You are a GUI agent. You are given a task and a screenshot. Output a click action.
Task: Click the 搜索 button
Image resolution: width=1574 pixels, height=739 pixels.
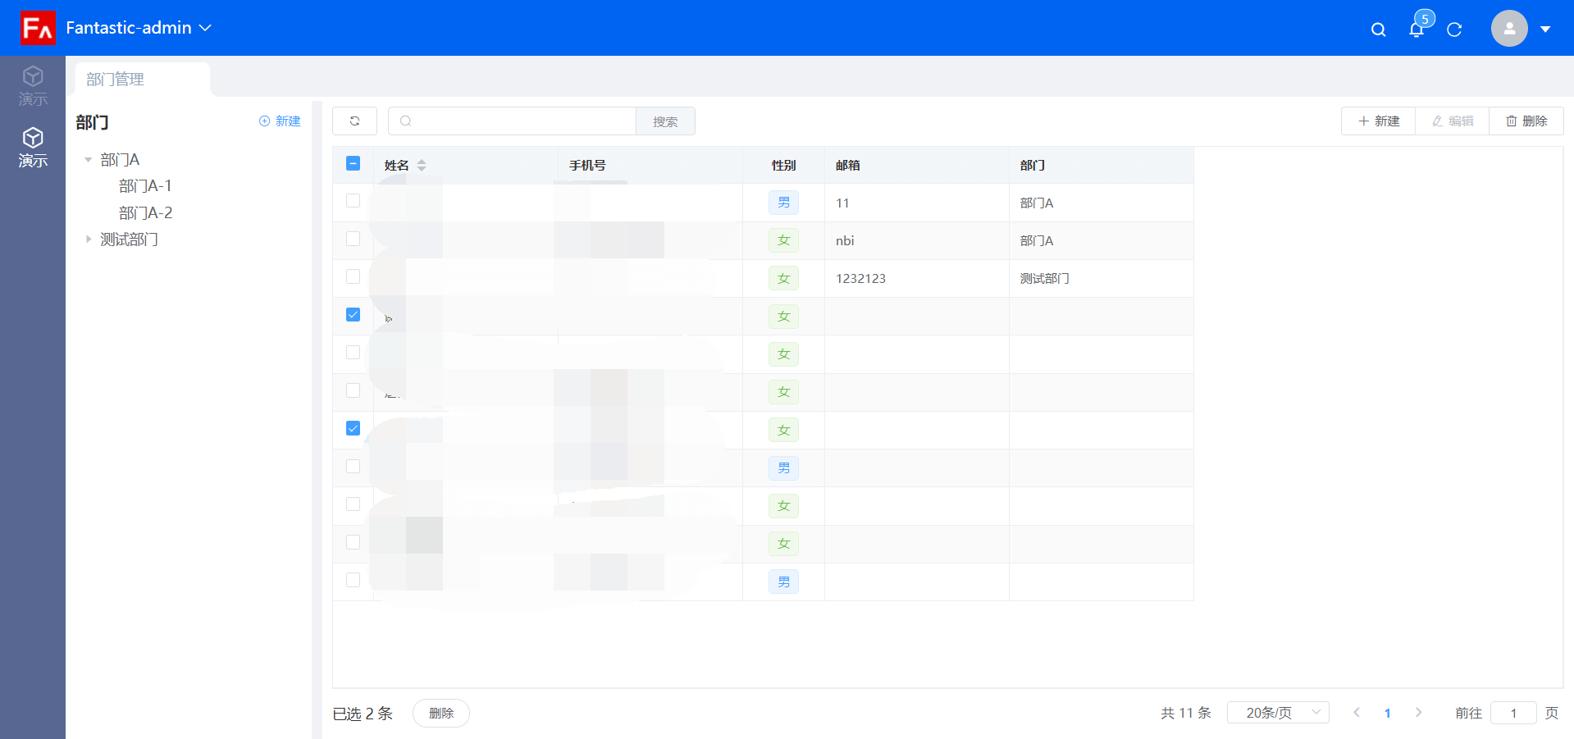665,121
